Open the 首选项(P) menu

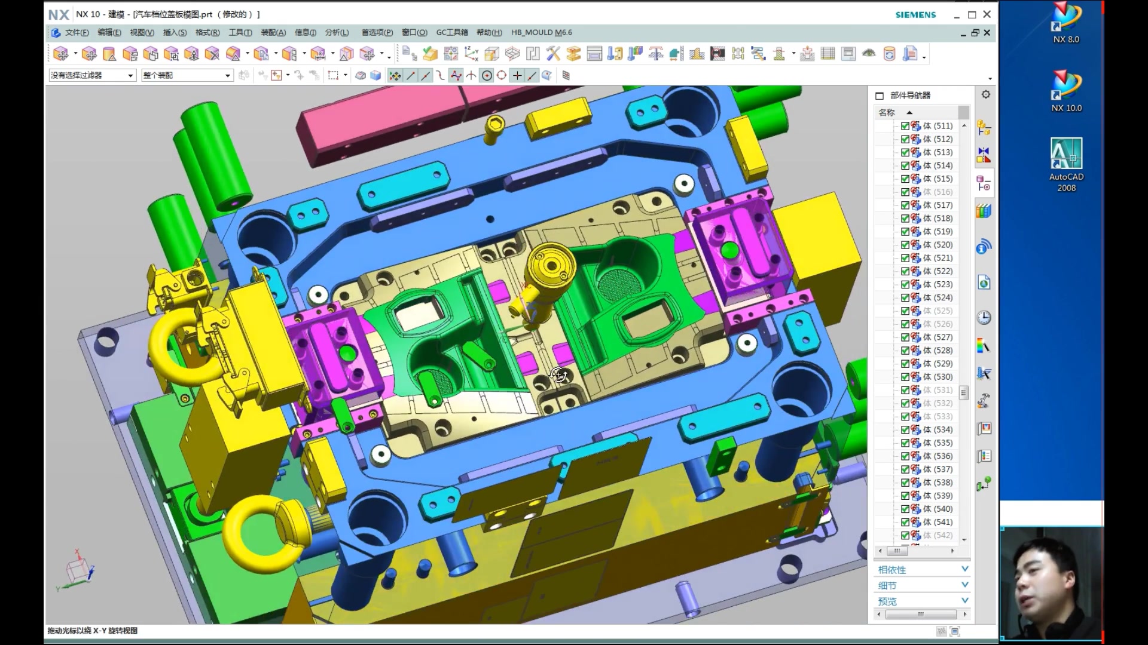coord(377,32)
